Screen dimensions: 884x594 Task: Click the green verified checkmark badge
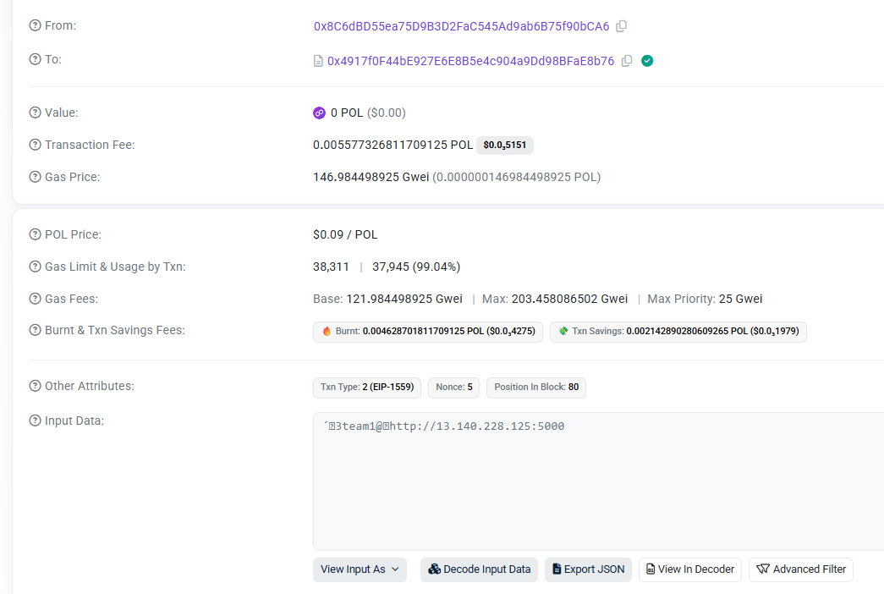647,61
